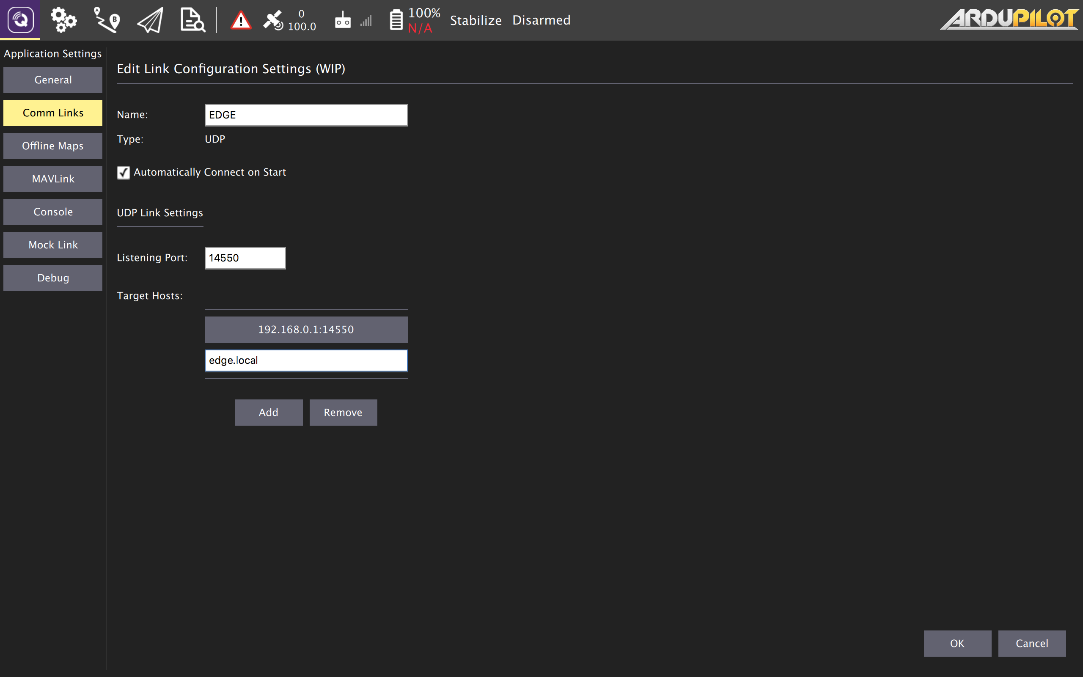Viewport: 1083px width, 677px height.
Task: Cancel editing the link configuration
Action: tap(1032, 644)
